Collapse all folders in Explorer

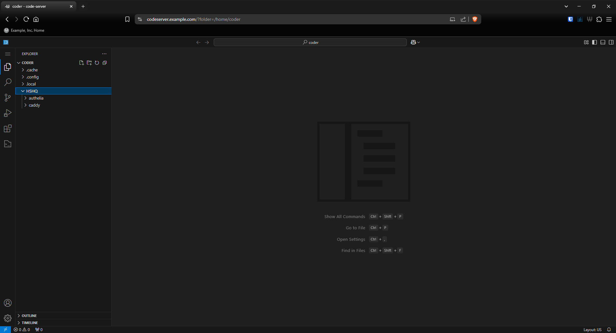click(x=105, y=63)
